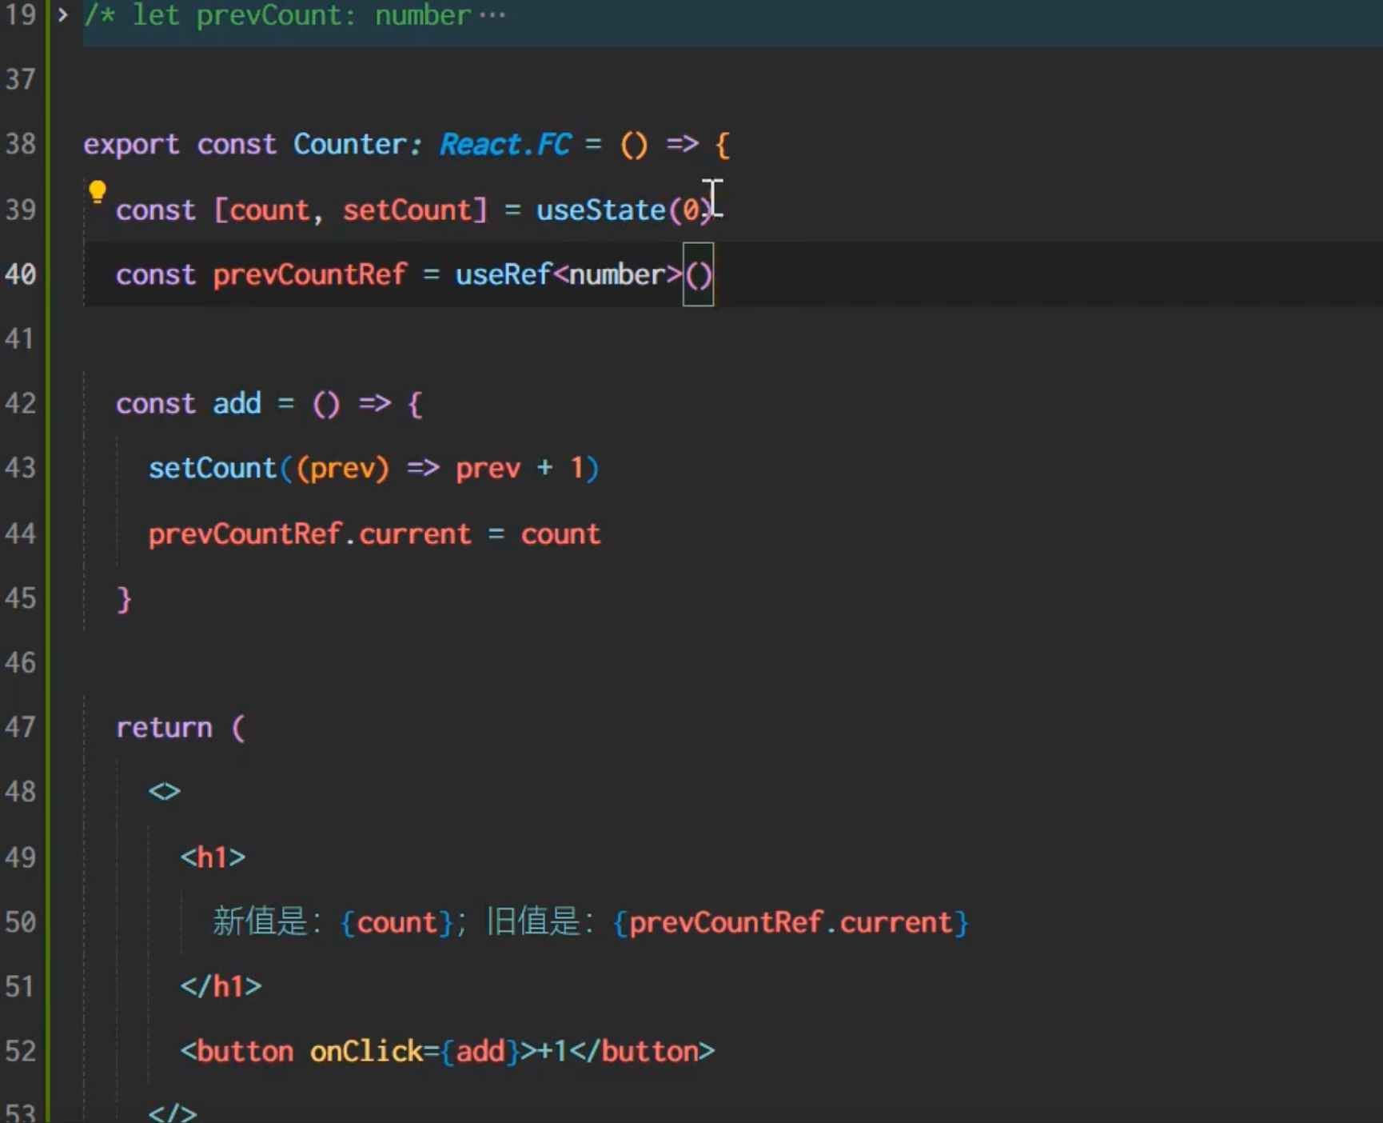
Task: Expand the folded comment on line 19
Action: [62, 15]
